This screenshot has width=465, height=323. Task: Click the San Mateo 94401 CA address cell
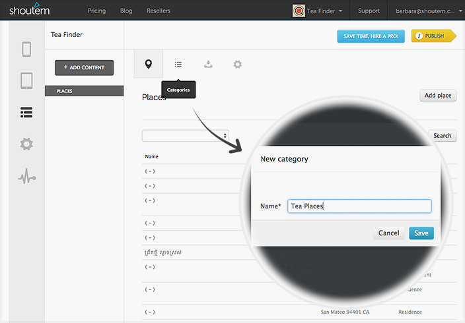[345, 312]
